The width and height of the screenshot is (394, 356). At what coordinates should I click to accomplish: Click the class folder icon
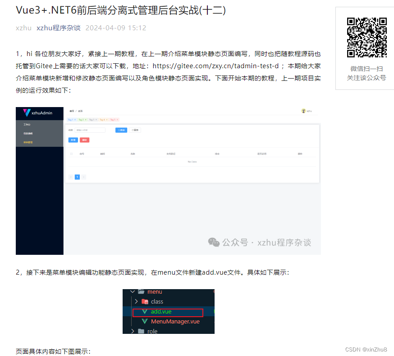coord(145,301)
